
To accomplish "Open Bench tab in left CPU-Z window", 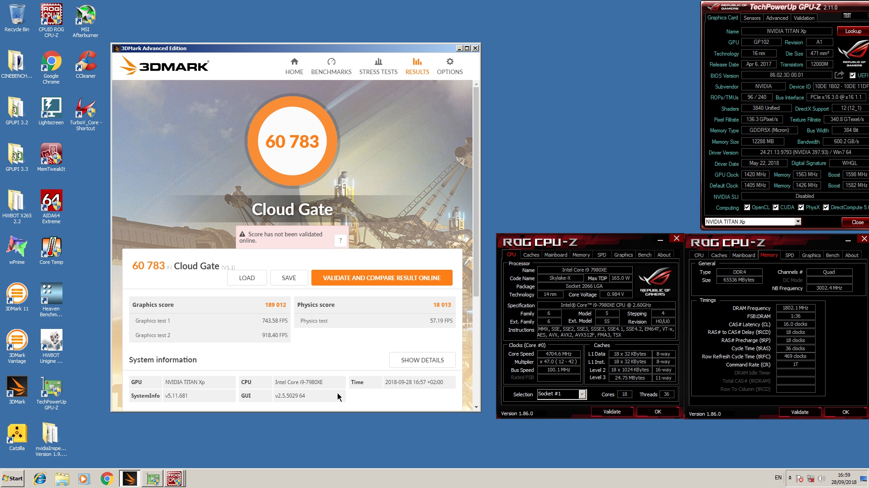I will click(645, 255).
